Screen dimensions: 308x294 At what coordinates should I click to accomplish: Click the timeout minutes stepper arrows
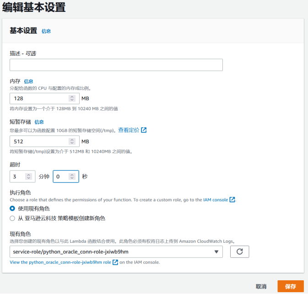pos(28,176)
